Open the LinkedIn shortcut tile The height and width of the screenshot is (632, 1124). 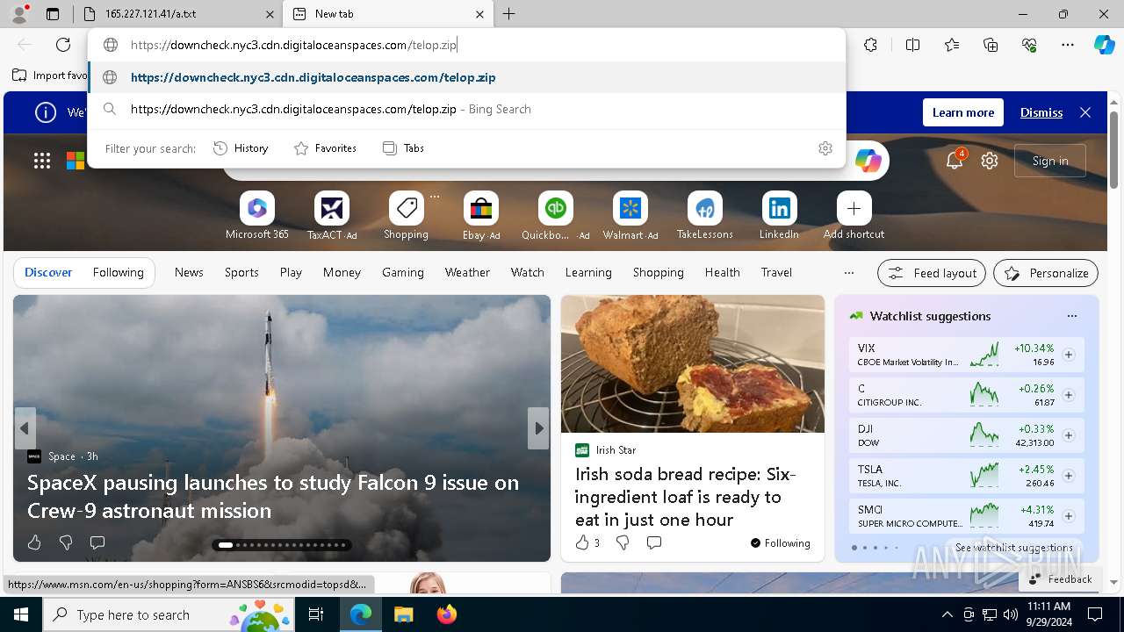[780, 216]
